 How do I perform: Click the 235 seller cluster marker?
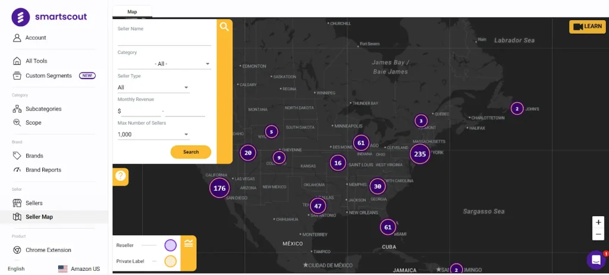(x=420, y=154)
